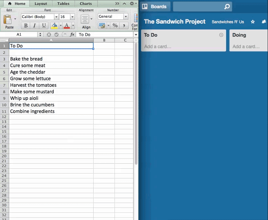
Task: Open the Align options arrow
Action: pos(91,19)
